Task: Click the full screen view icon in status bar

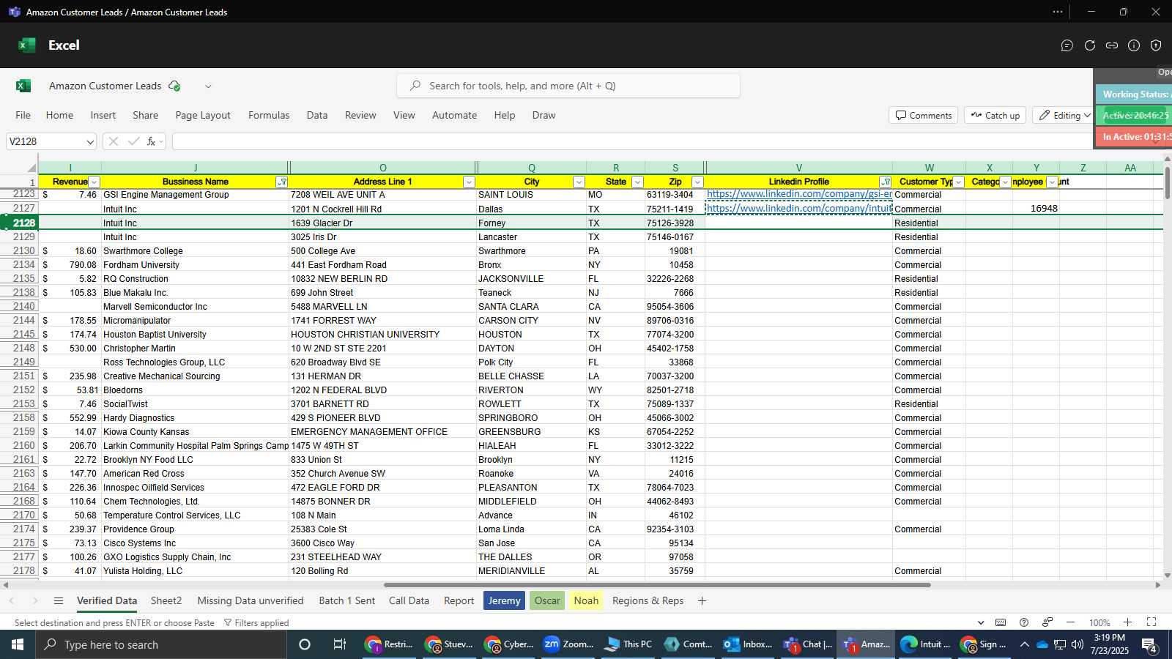Action: coord(1151,622)
